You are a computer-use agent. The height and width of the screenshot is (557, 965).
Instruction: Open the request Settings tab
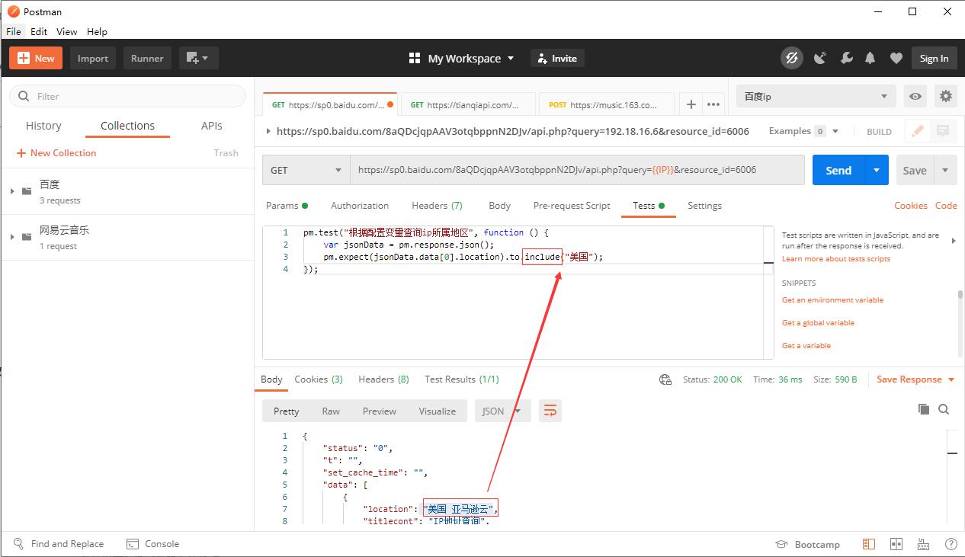point(704,205)
